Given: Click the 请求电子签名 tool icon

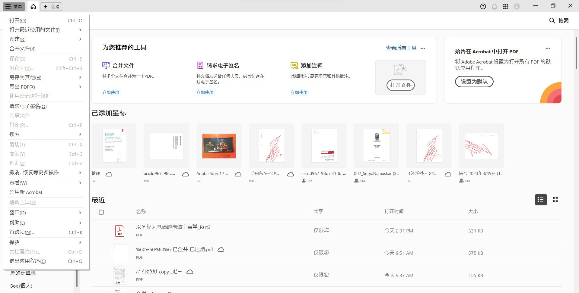Looking at the screenshot, I should [200, 65].
